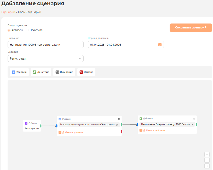
Task: Click Добавить условия link in node
Action: pos(72,132)
